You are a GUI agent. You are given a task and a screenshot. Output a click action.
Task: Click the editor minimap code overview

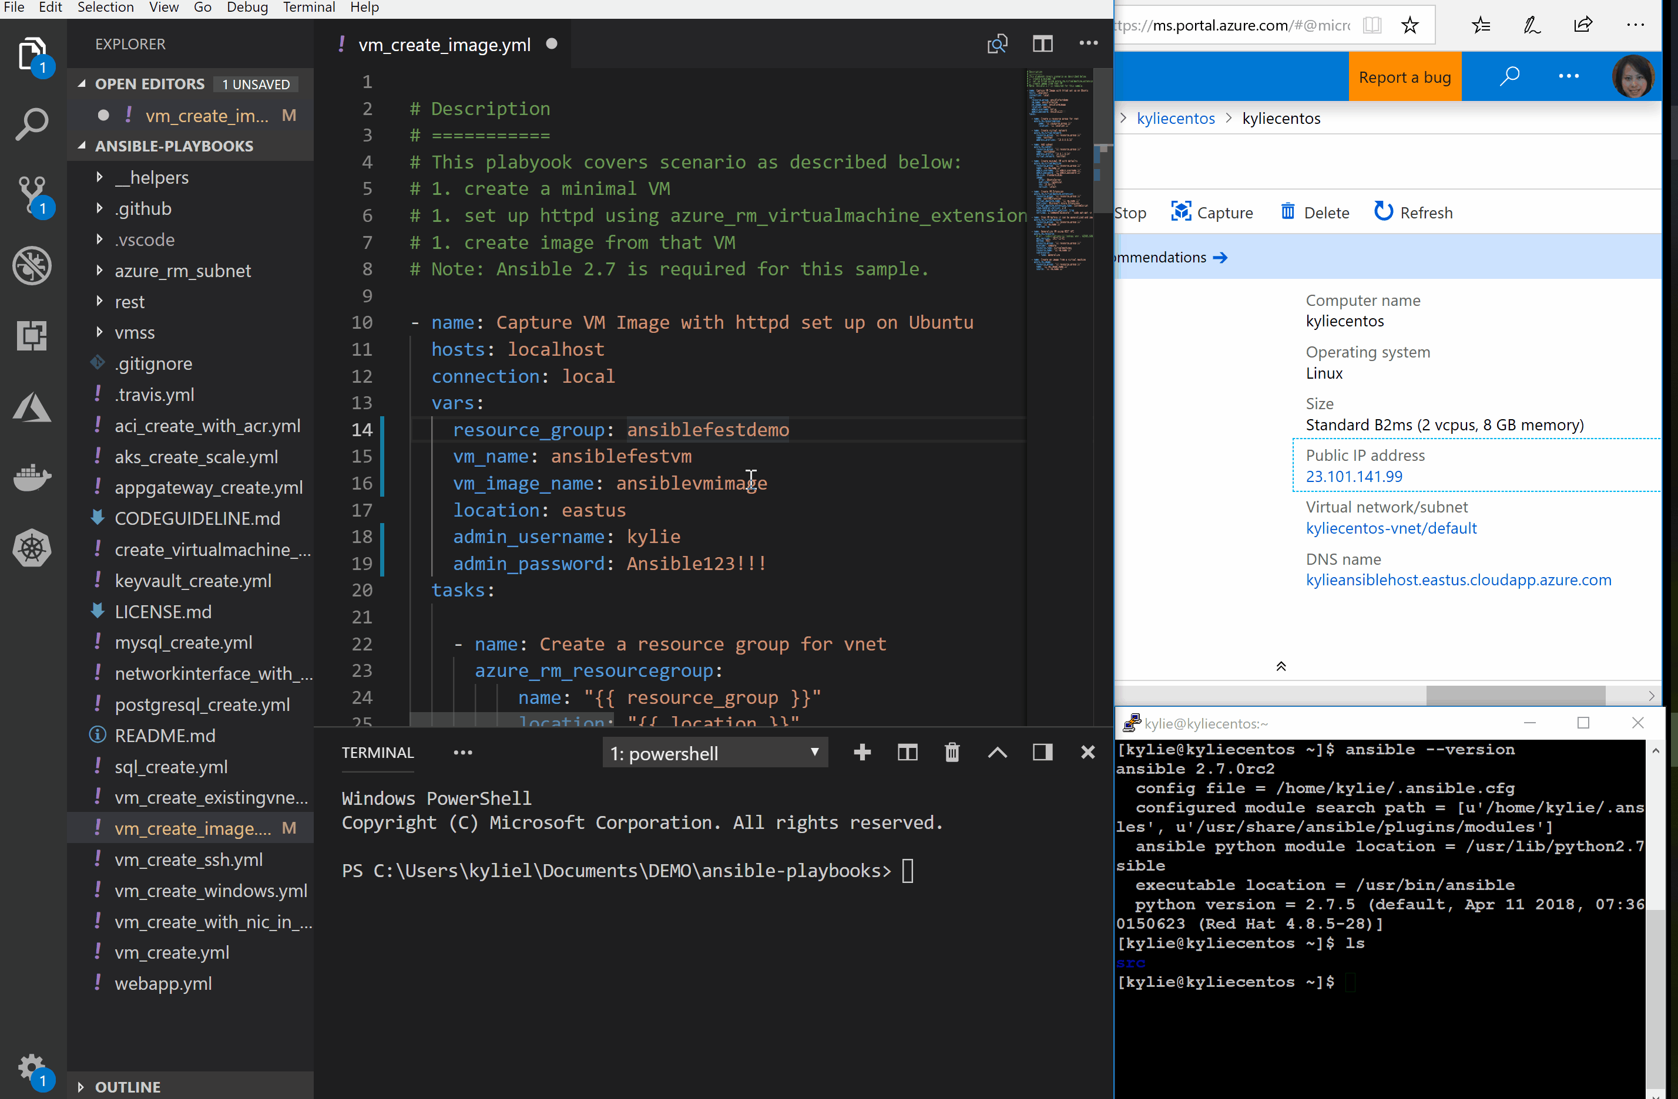[x=1059, y=170]
